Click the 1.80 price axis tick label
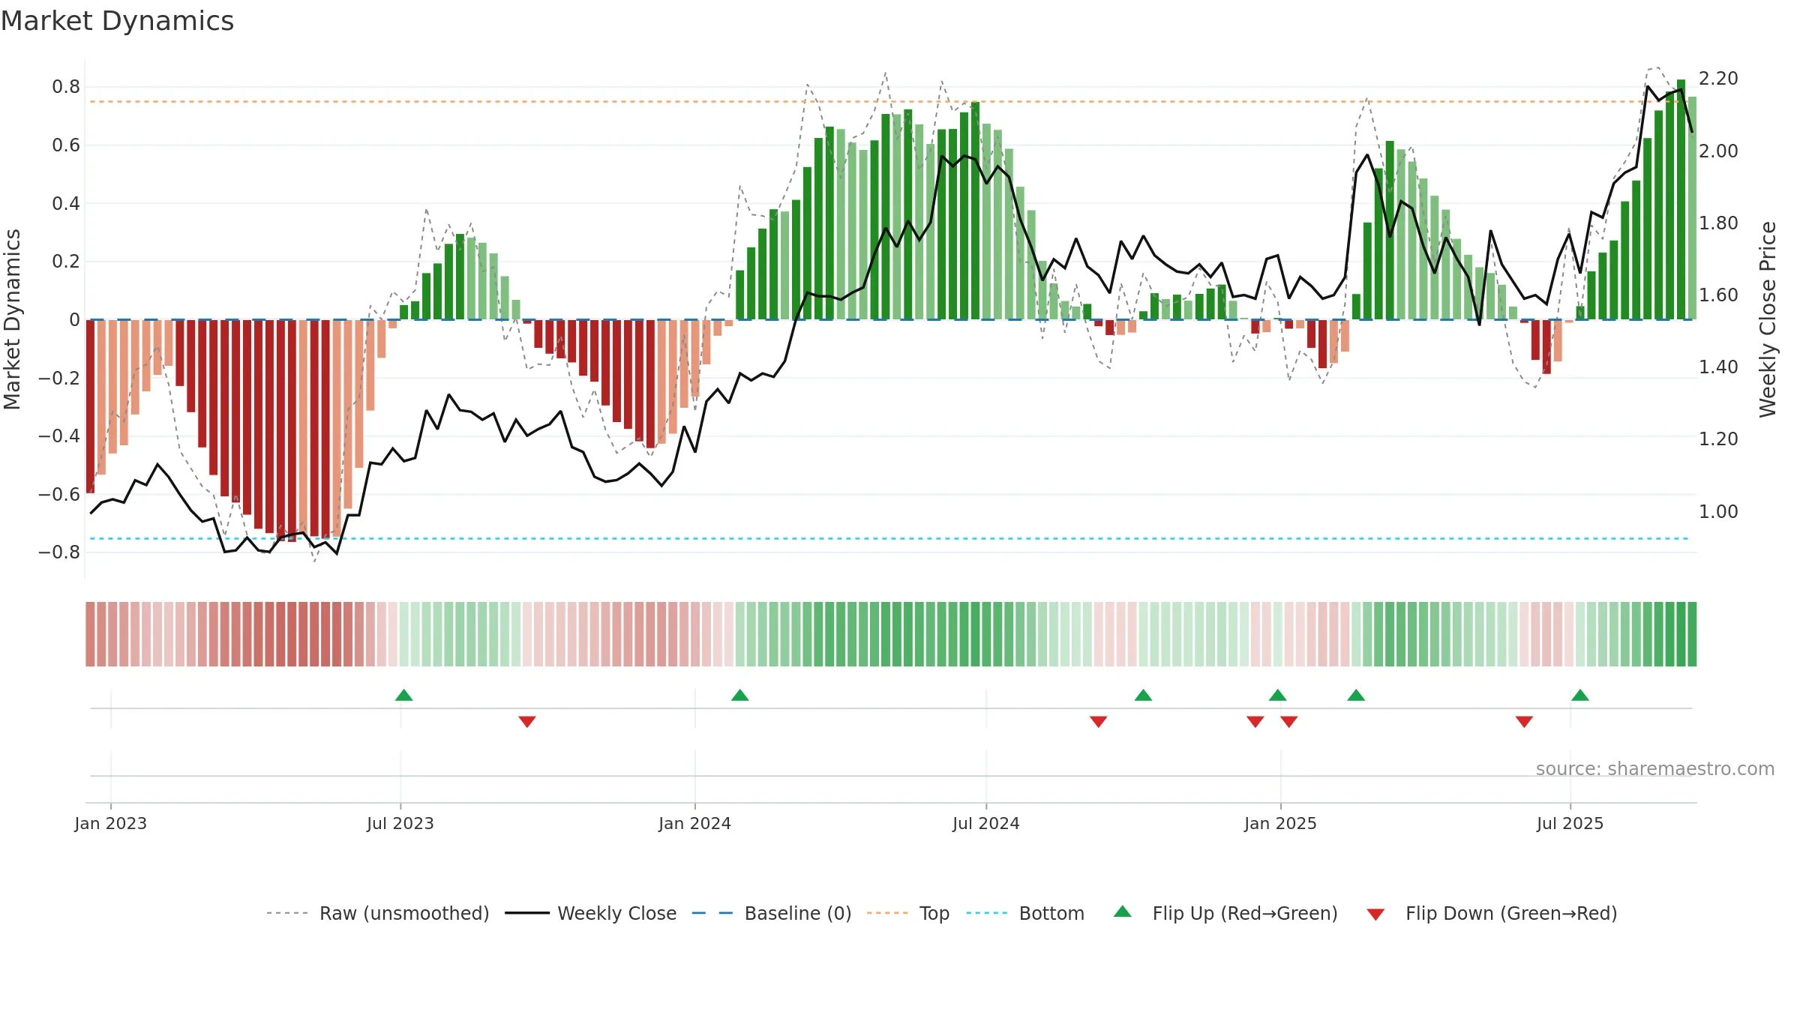 tap(1718, 223)
